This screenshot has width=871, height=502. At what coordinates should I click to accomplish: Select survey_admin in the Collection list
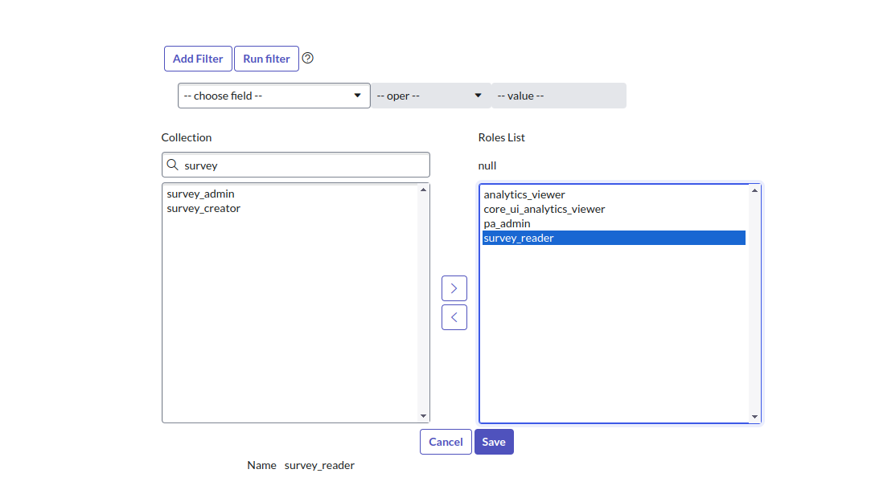point(201,194)
